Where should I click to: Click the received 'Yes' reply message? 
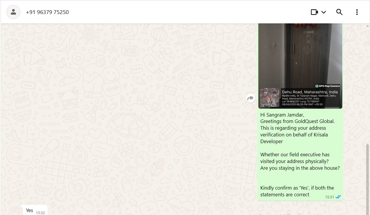point(35,210)
